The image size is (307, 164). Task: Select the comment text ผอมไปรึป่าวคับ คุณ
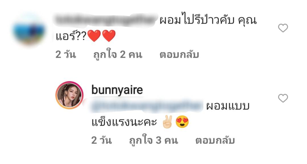click(208, 20)
